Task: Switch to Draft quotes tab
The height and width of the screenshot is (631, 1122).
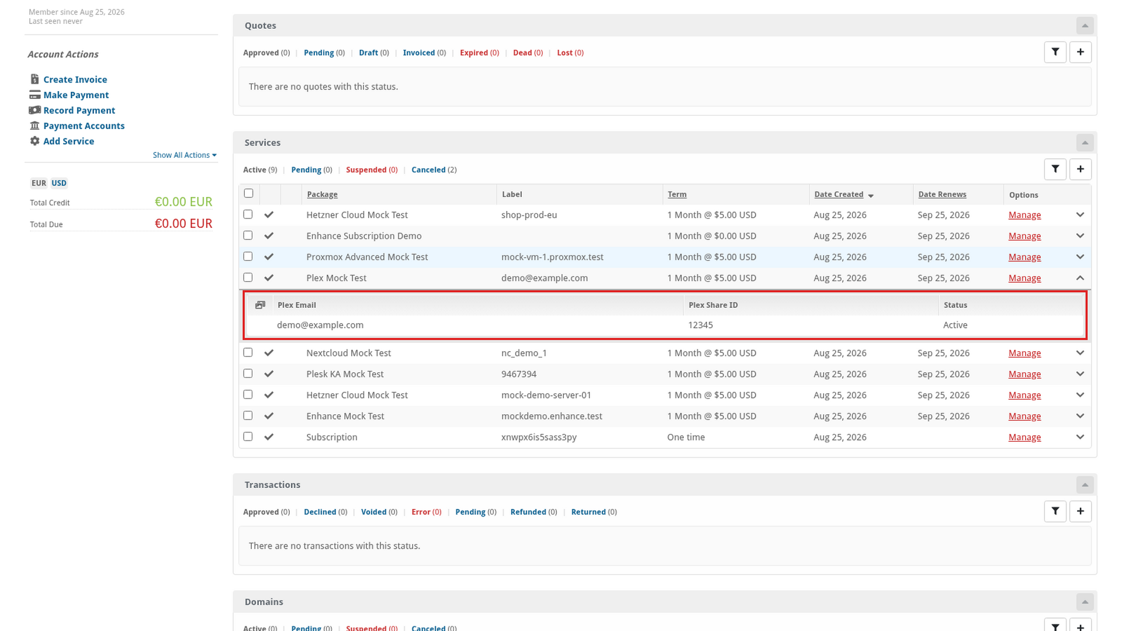Action: point(374,53)
